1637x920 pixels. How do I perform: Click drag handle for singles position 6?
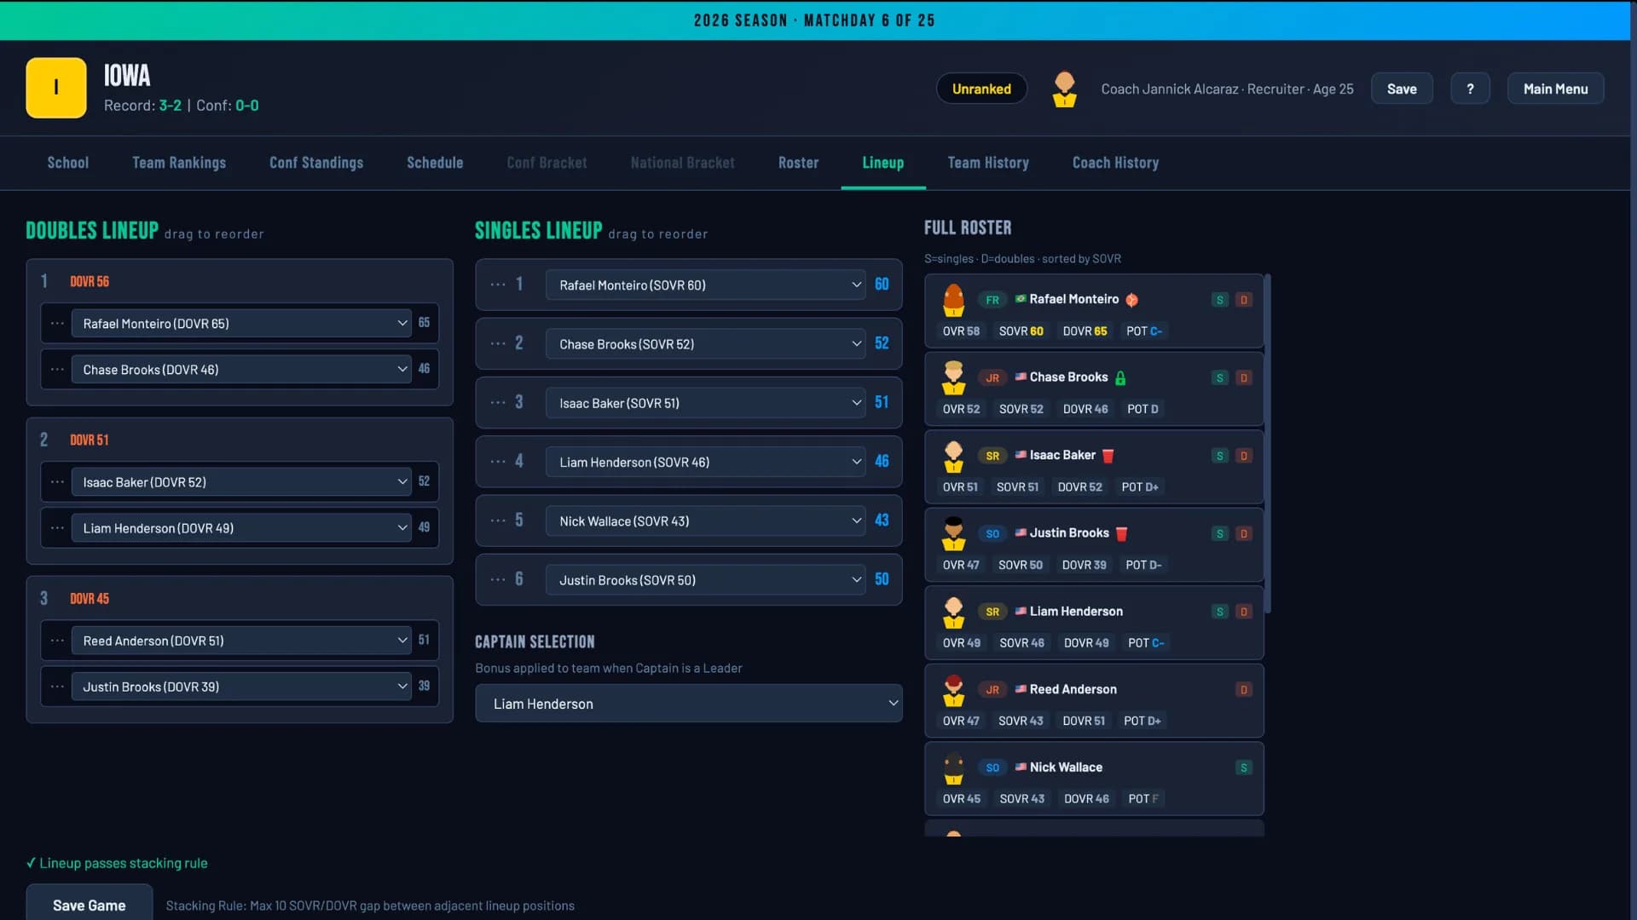[x=498, y=579]
